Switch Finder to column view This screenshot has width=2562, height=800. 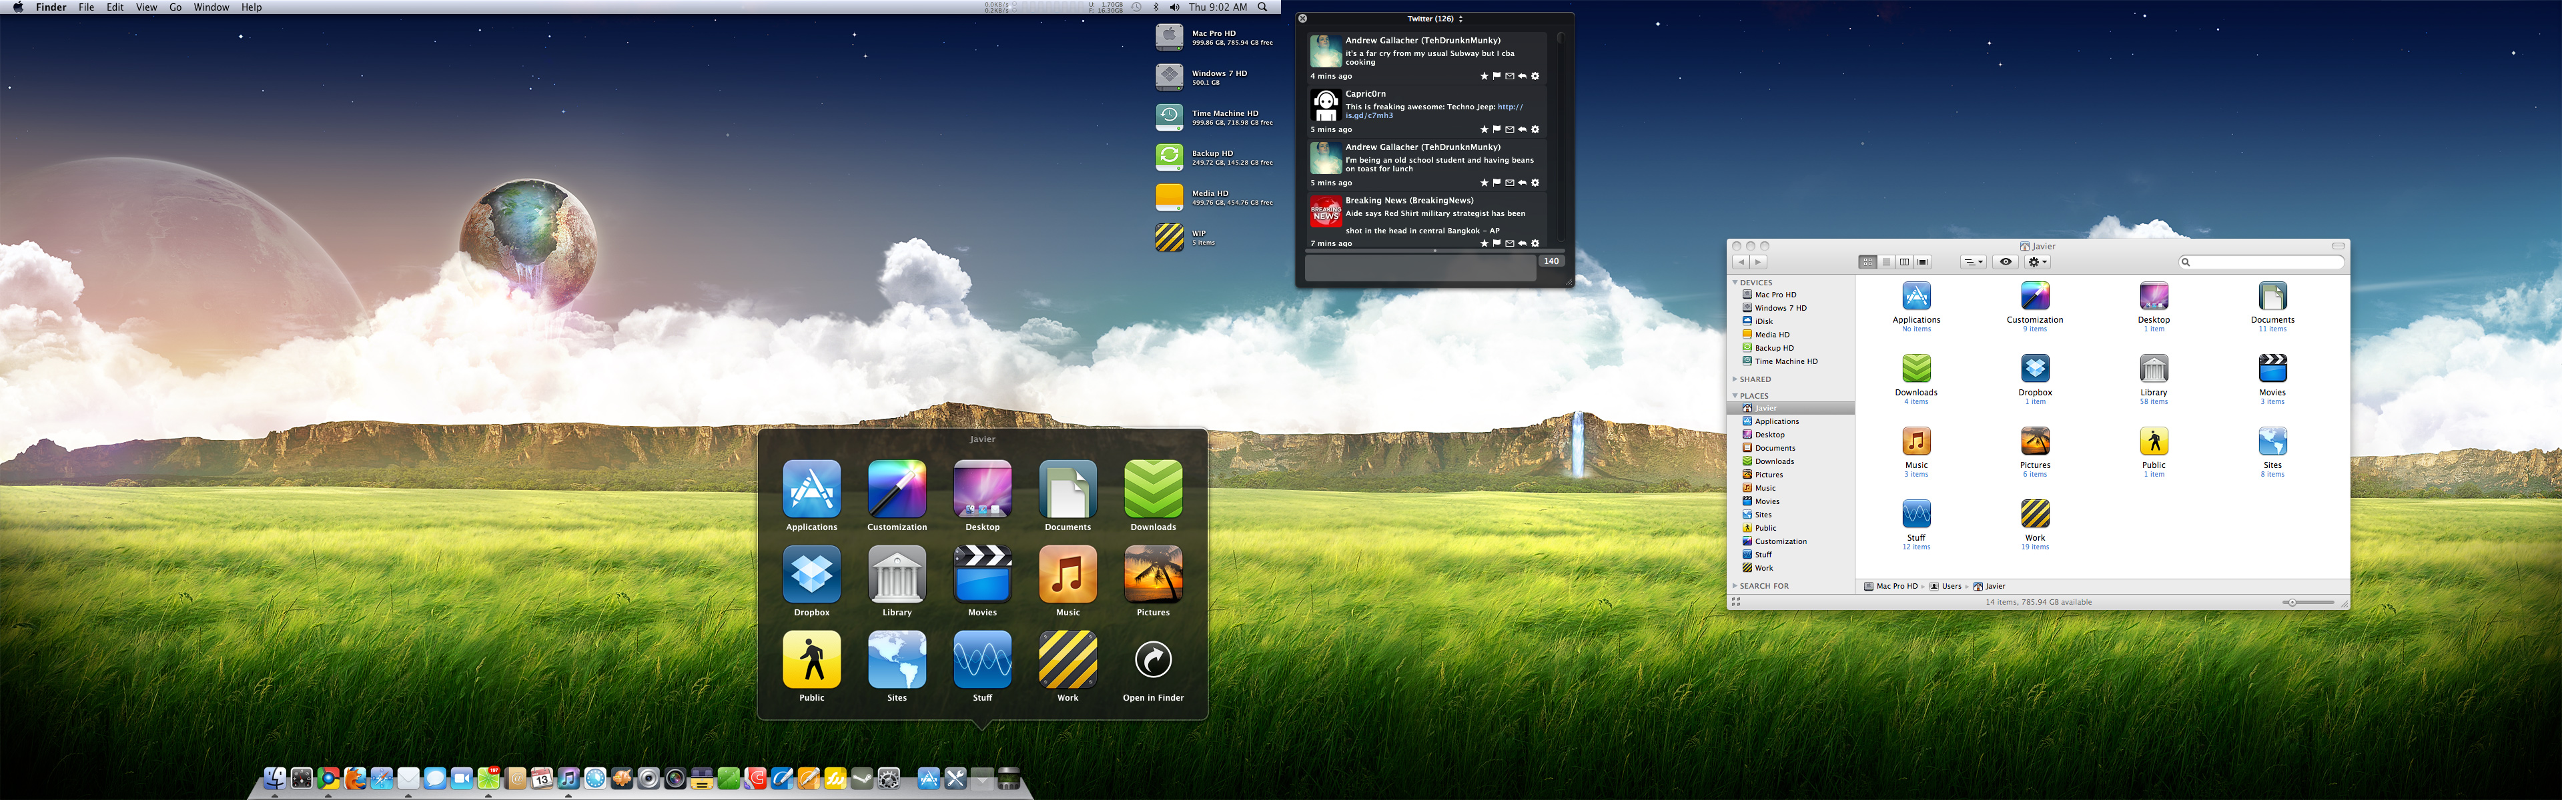(x=1903, y=263)
